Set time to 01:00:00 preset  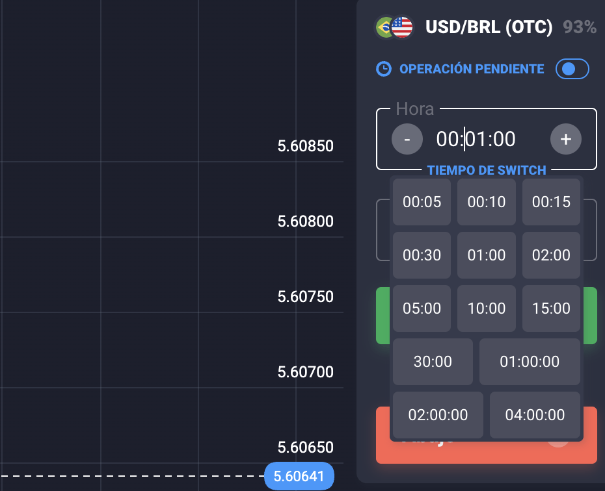(x=530, y=362)
